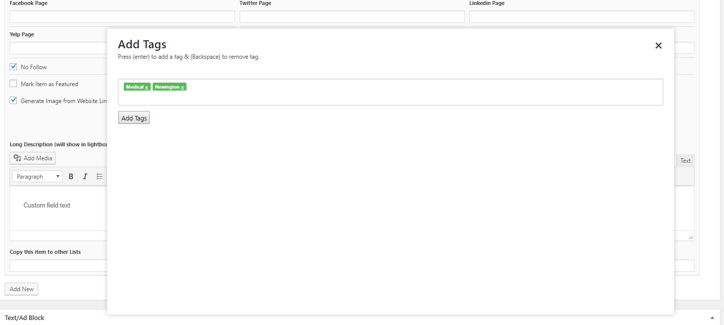This screenshot has width=724, height=325.
Task: Toggle bold formatting in the editor toolbar
Action: point(71,177)
